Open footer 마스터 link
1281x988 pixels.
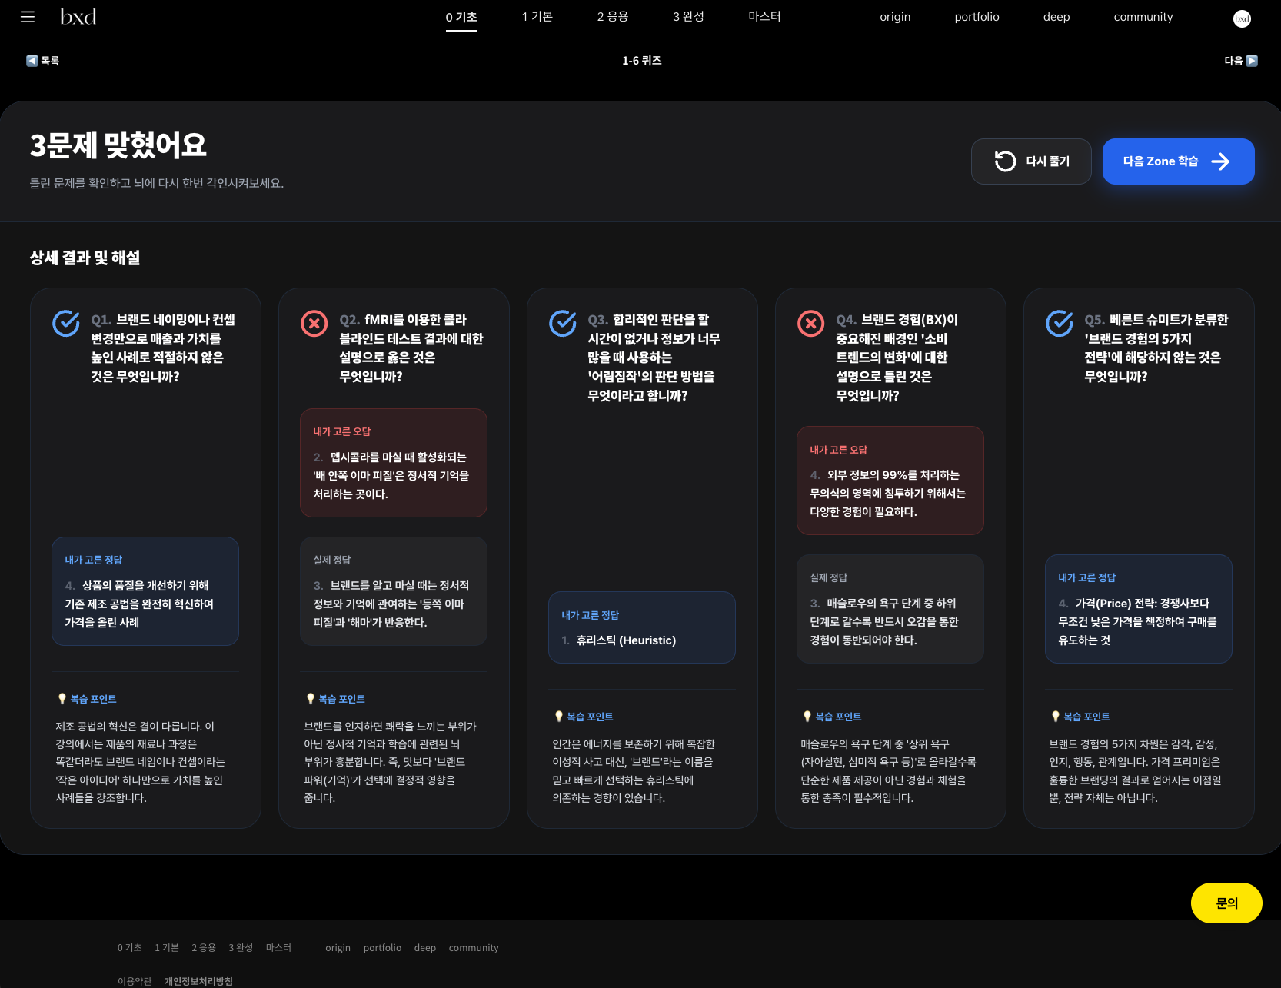click(x=278, y=948)
